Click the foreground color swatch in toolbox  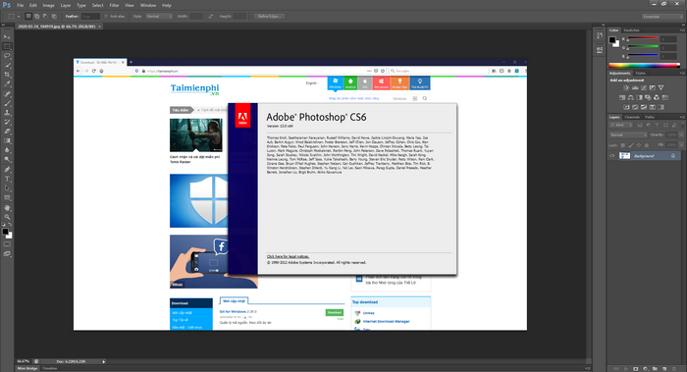tap(5, 232)
